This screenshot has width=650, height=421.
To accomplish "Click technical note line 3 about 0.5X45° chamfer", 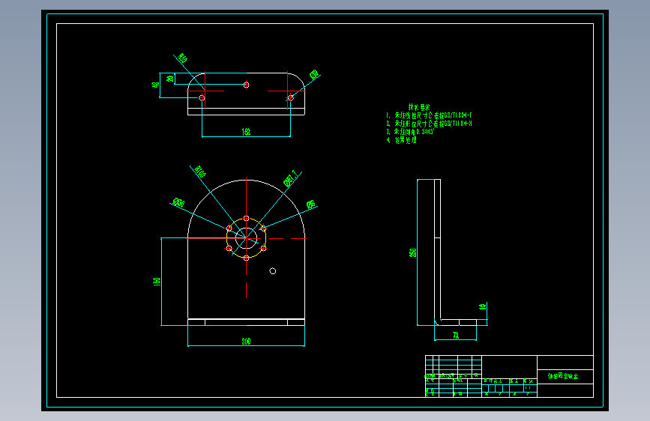I will coord(410,131).
